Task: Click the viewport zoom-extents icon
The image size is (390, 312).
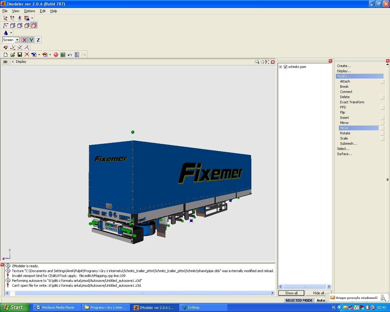Action: tap(267, 62)
